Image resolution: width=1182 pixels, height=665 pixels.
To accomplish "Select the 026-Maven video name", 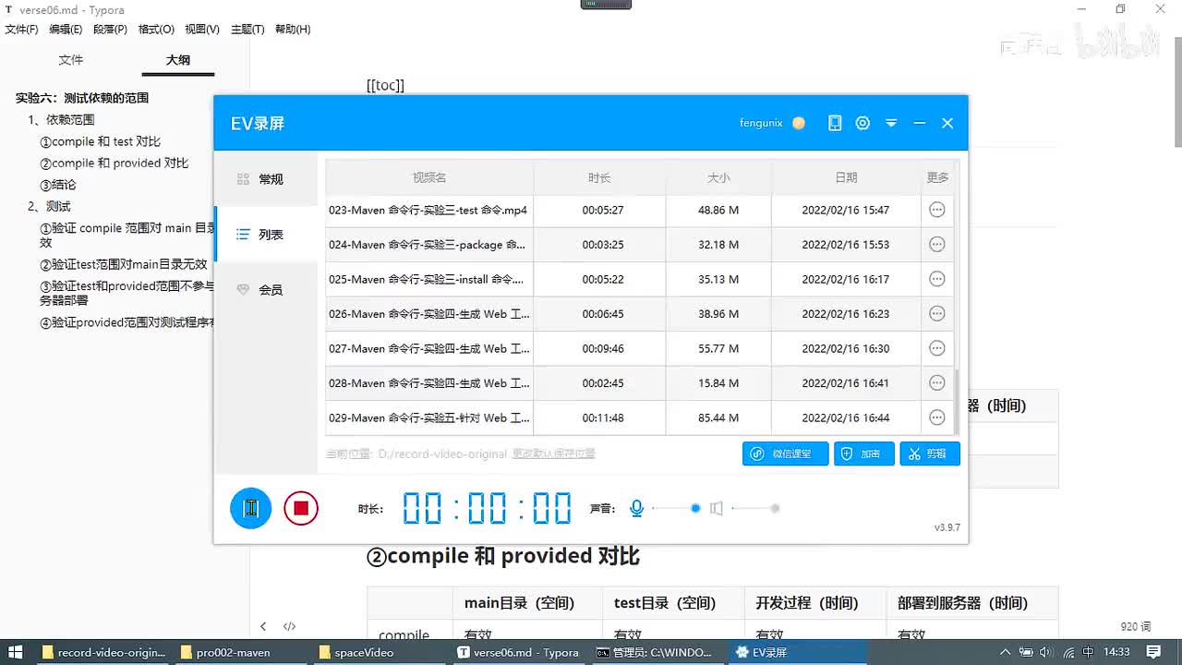I will 428,314.
